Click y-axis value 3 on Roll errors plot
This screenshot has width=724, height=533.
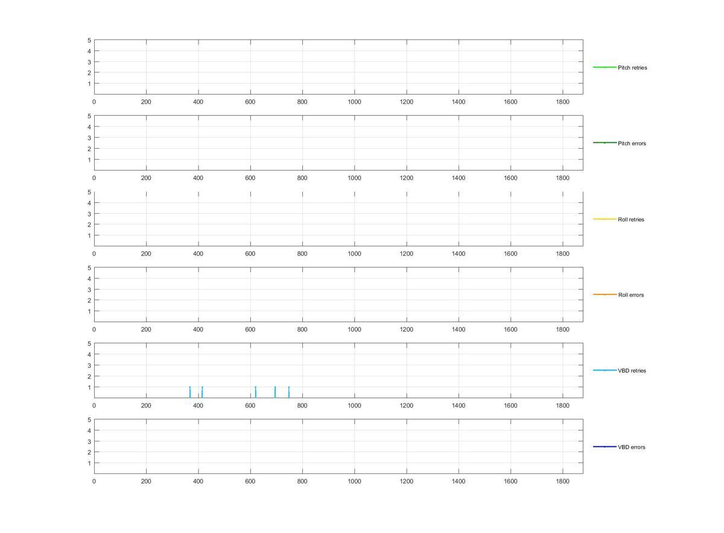89,290
